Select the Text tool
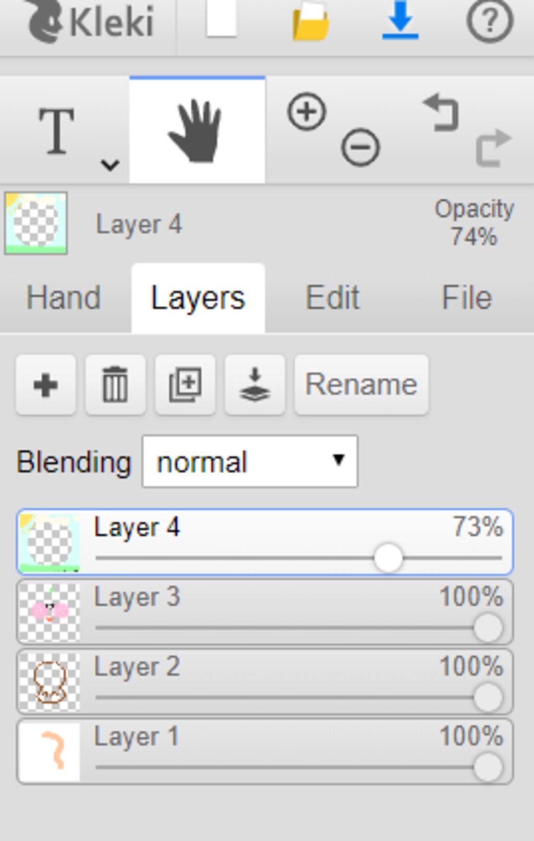 pyautogui.click(x=57, y=131)
